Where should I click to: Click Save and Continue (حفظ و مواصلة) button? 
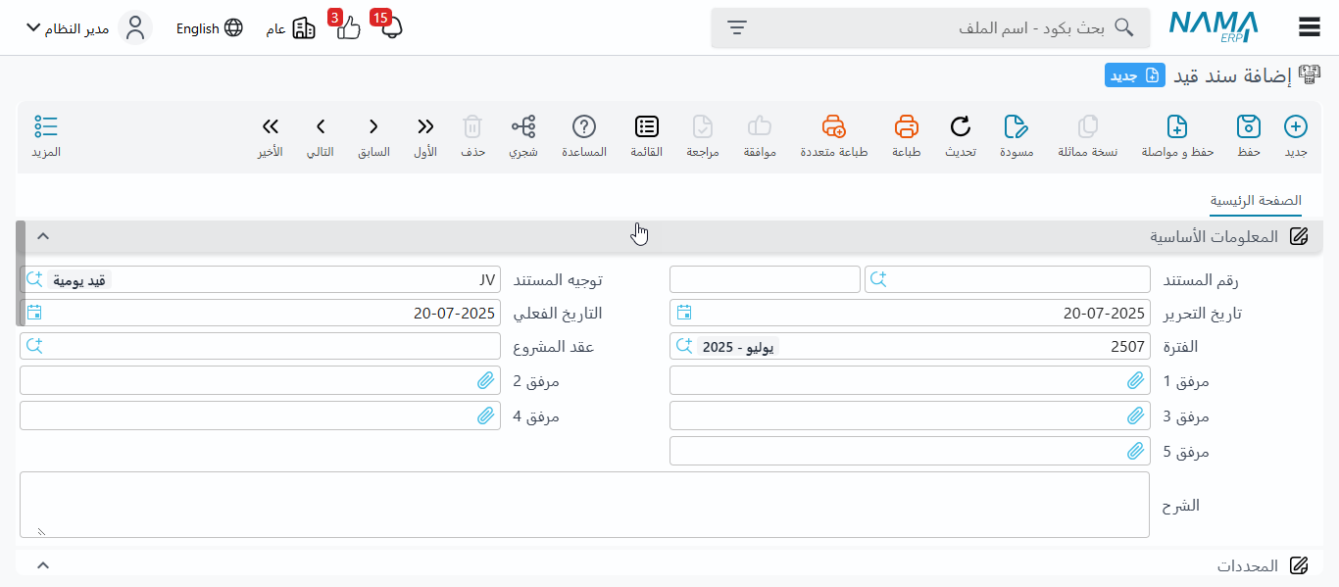pyautogui.click(x=1177, y=127)
